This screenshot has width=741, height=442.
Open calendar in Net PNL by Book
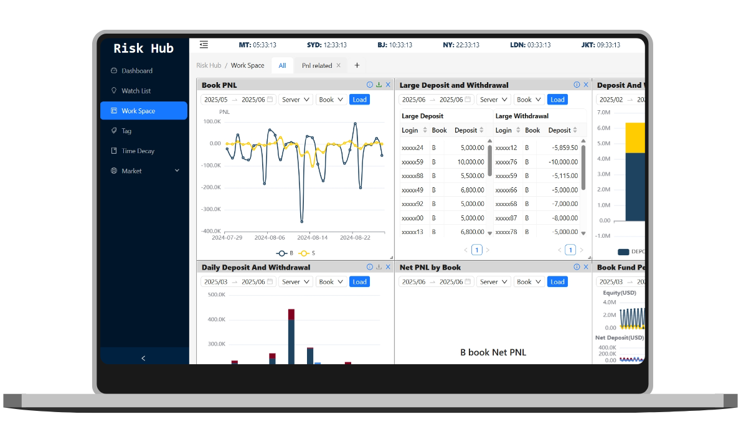(x=468, y=281)
